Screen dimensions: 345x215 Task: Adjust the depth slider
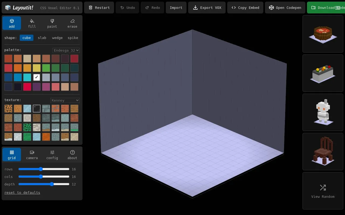[44, 184]
